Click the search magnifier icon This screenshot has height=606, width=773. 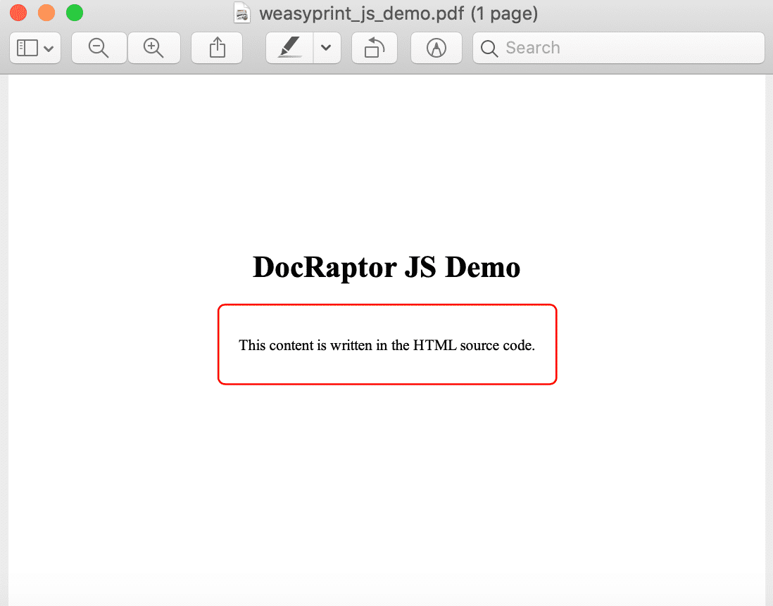click(x=489, y=48)
